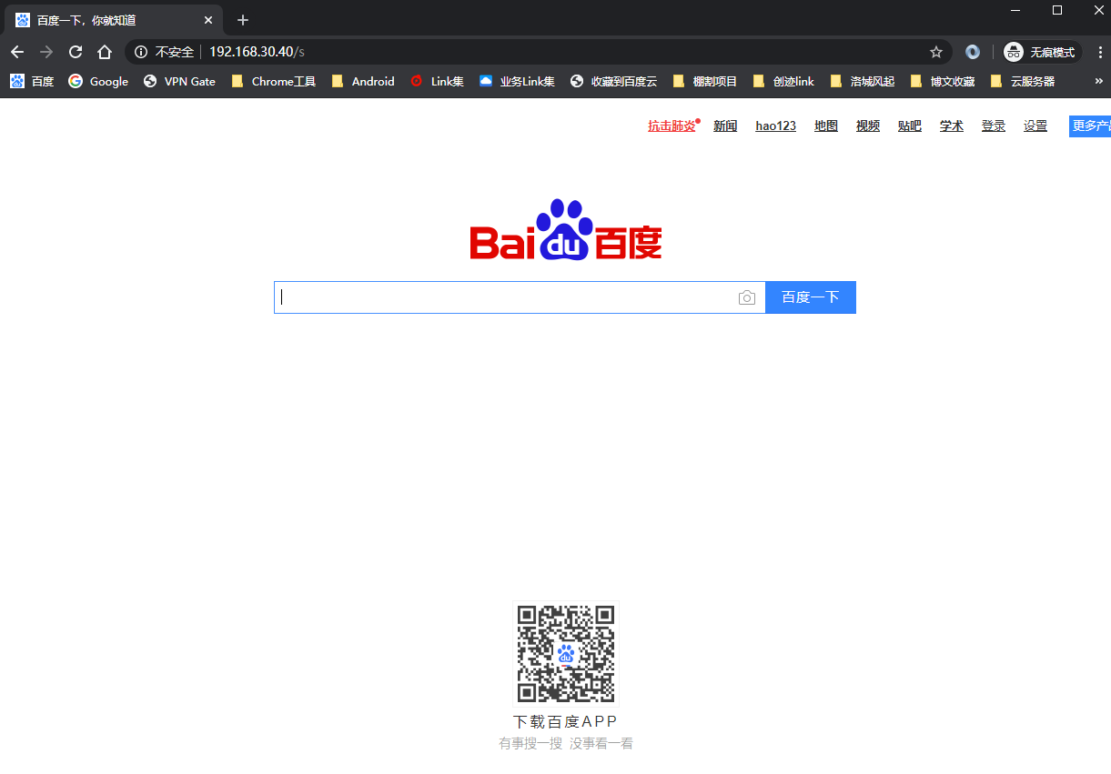Screen dimensions: 1111x774
Task: Open the Android bookmark folder
Action: (x=363, y=81)
